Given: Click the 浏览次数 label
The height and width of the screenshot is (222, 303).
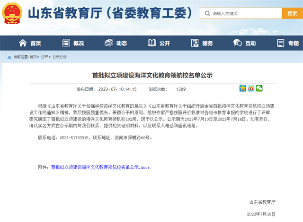Looking at the screenshot, I should coord(158,89).
